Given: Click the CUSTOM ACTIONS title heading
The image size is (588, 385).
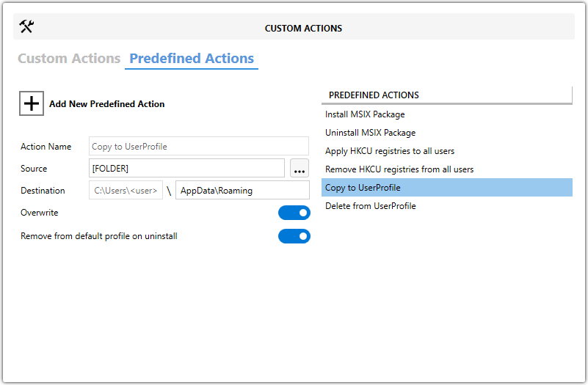Looking at the screenshot, I should pyautogui.click(x=303, y=28).
